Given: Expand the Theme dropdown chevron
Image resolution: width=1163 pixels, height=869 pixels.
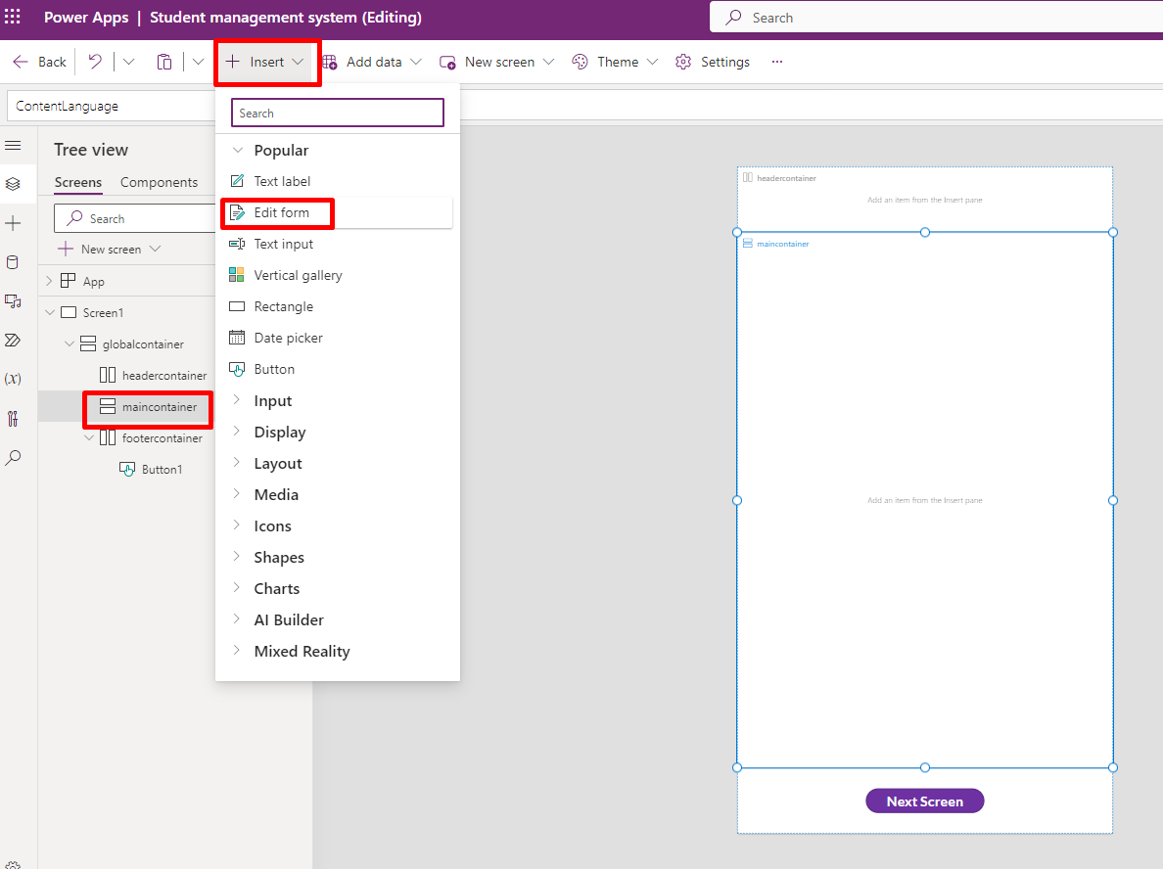Looking at the screenshot, I should pyautogui.click(x=652, y=63).
